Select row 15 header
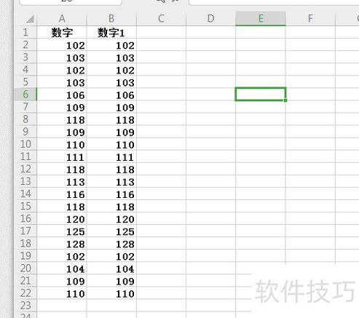The width and height of the screenshot is (359, 318). point(25,206)
